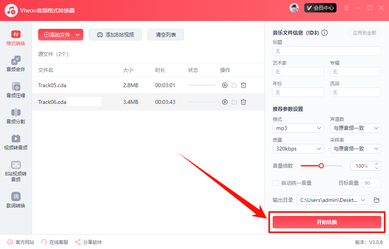Open output folder browser icon
The image size is (389, 249).
pyautogui.click(x=376, y=200)
